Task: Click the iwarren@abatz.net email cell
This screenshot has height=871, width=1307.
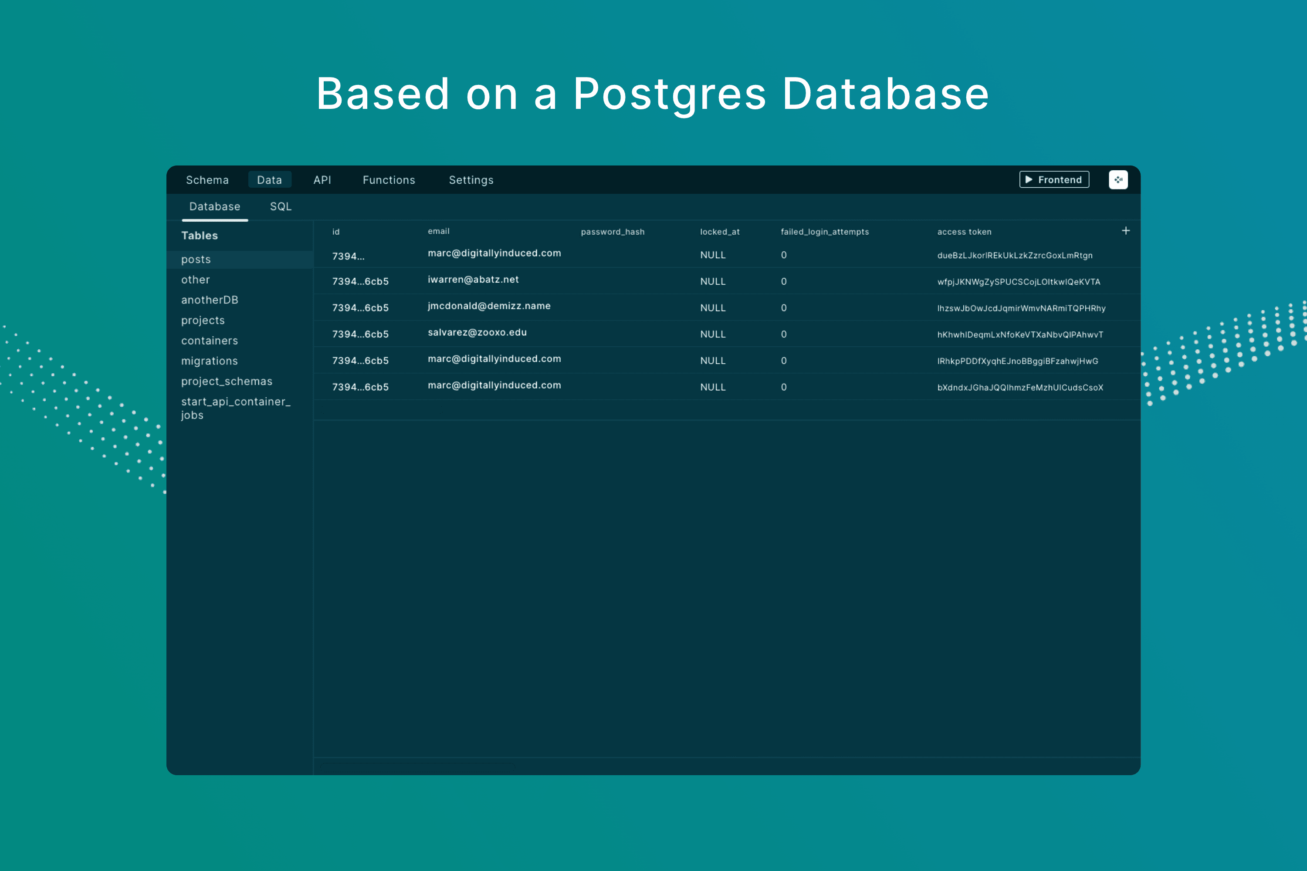Action: 473,280
